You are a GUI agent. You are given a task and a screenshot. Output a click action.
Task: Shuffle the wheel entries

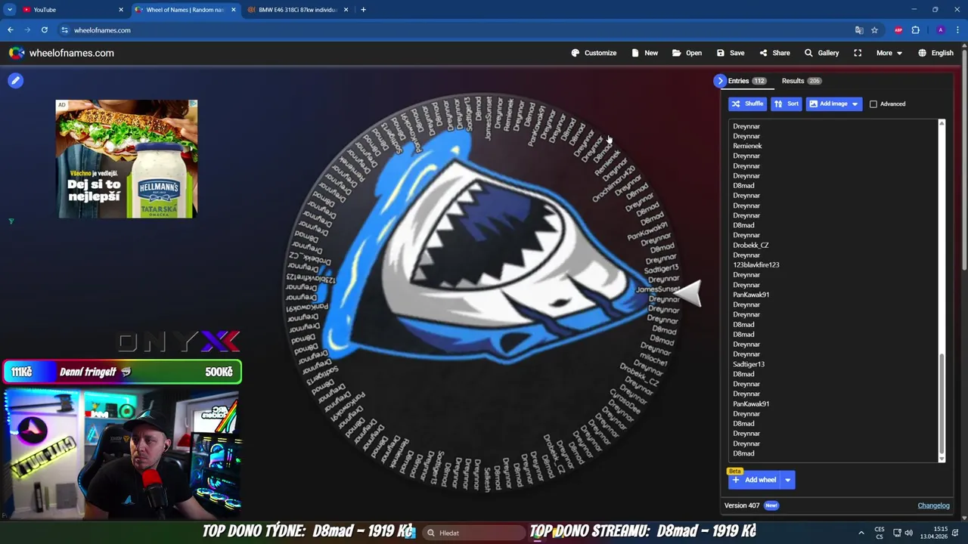tap(747, 104)
